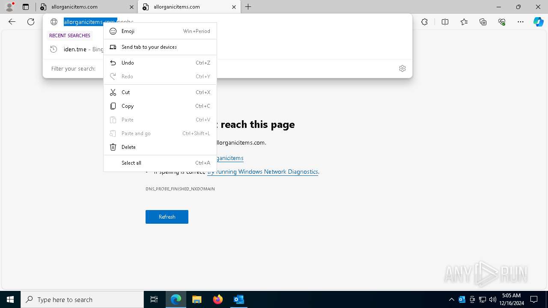Image resolution: width=548 pixels, height=308 pixels.
Task: Click the taskbar Type here to search box
Action: [82, 299]
